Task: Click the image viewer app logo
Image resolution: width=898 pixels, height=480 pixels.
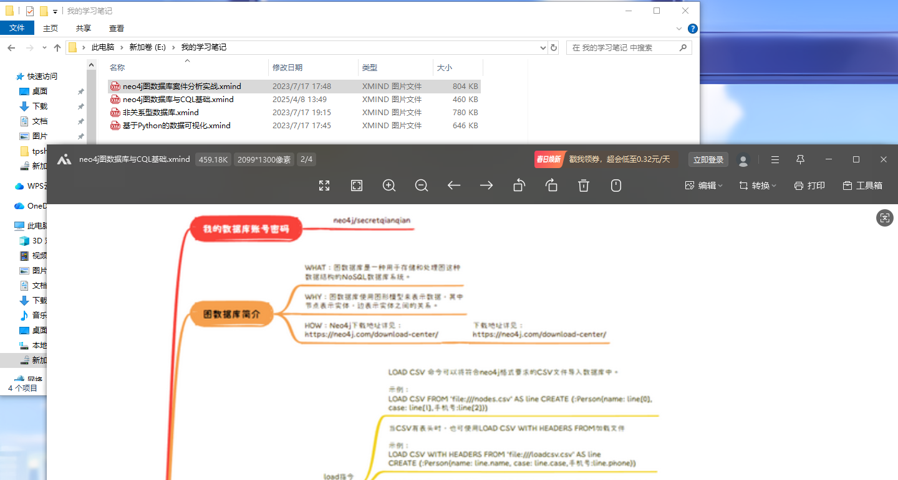Action: pyautogui.click(x=64, y=159)
